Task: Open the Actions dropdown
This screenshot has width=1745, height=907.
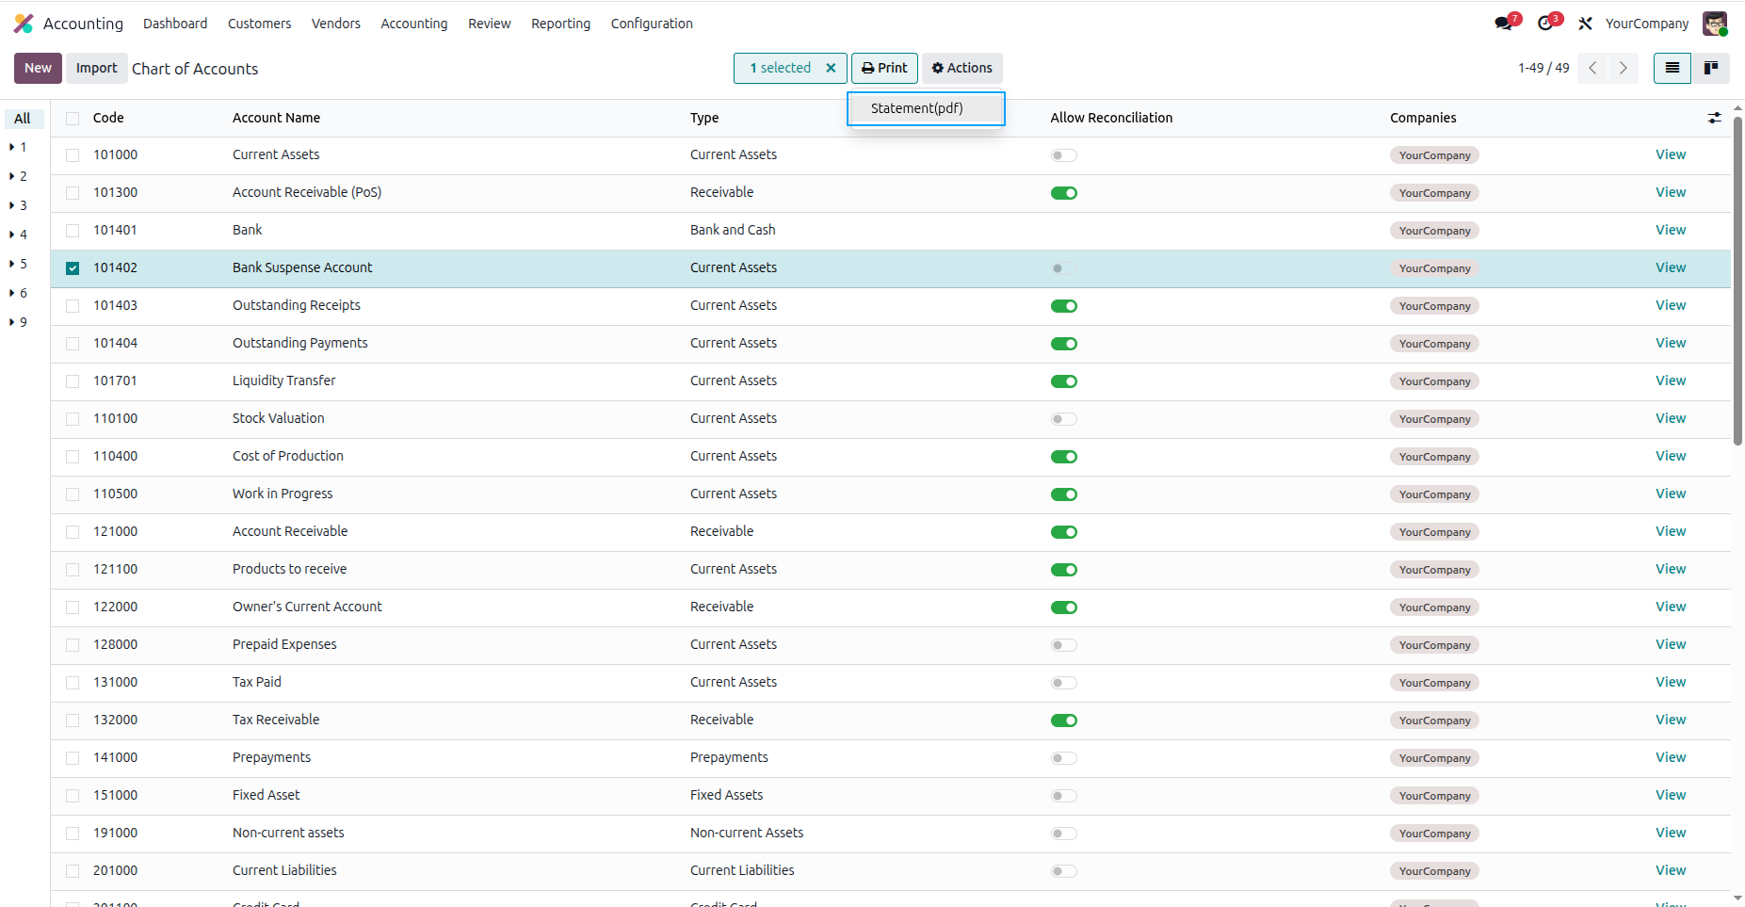Action: click(961, 68)
